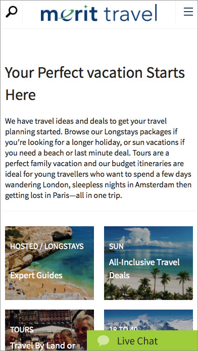Click the intro paragraph about Longstays packages
Image resolution: width=198 pixels, height=351 pixels.
pos(98,159)
